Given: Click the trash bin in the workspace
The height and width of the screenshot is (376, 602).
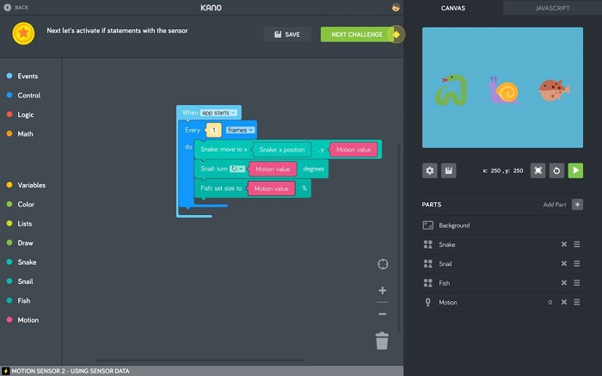Looking at the screenshot, I should tap(382, 341).
